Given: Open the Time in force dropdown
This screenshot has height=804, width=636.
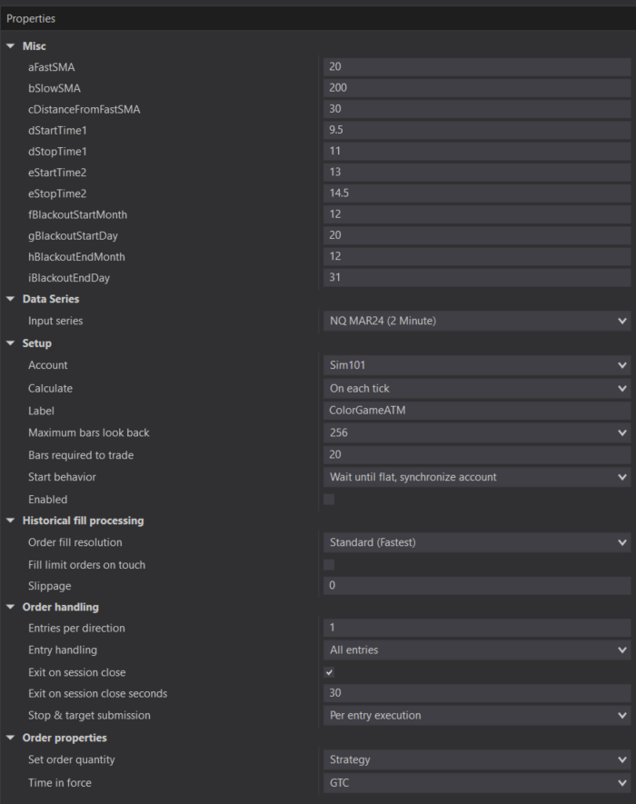Looking at the screenshot, I should pyautogui.click(x=476, y=782).
